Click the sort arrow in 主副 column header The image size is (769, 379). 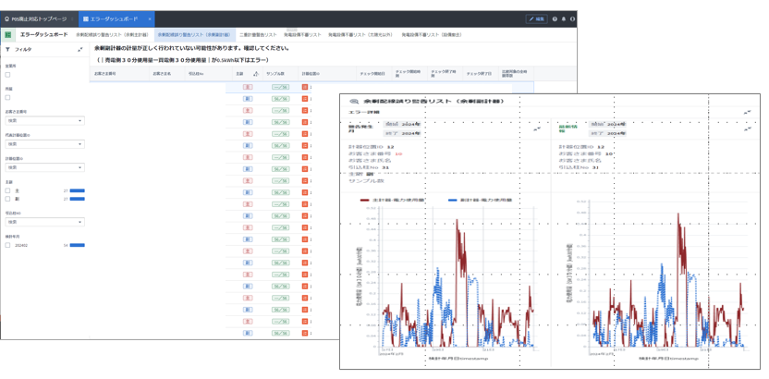click(255, 73)
